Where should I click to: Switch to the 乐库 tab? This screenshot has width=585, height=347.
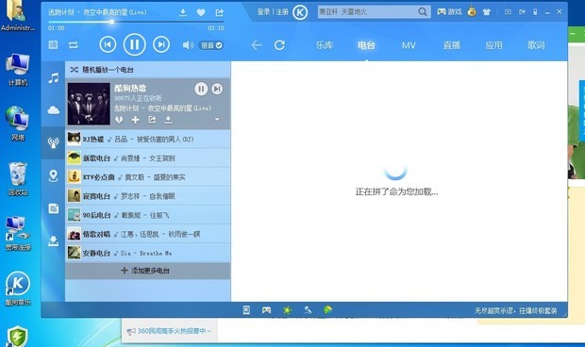point(325,45)
